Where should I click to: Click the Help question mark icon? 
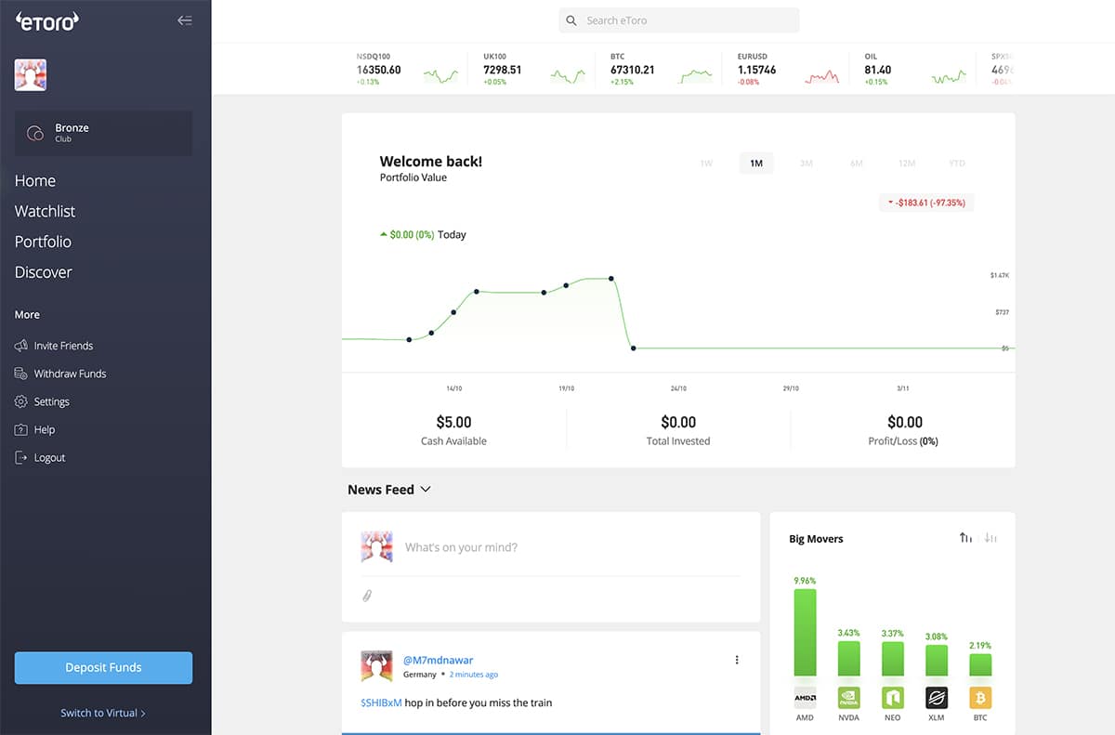21,429
